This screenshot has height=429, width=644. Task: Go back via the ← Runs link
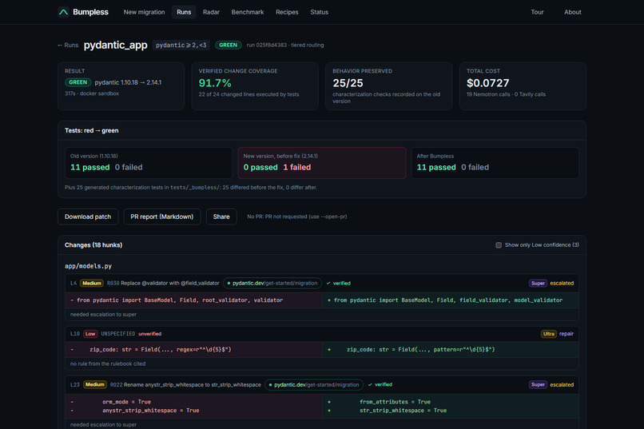68,46
